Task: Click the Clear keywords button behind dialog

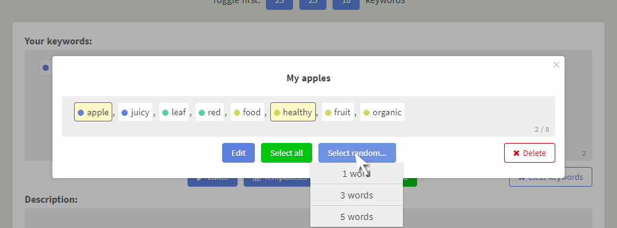Action: pyautogui.click(x=550, y=177)
